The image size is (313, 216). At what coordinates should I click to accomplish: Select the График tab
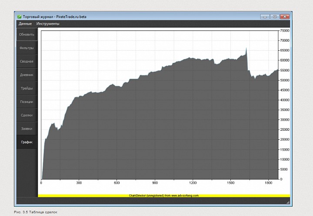pyautogui.click(x=27, y=142)
